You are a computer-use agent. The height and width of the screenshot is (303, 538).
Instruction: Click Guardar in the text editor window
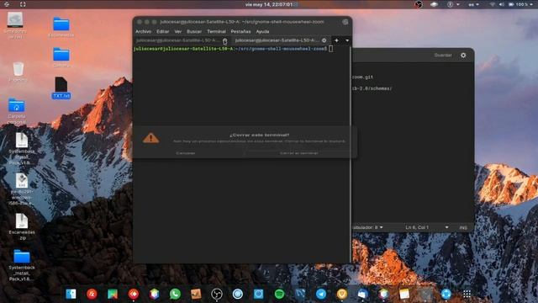[x=443, y=55]
